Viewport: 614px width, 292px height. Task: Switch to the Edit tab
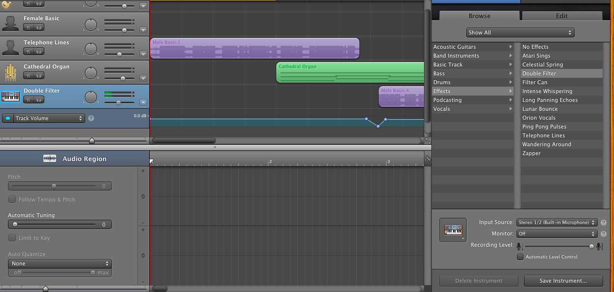coord(562,16)
